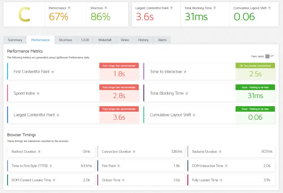Switch to the Summary tab
This screenshot has height=193, width=283.
click(x=15, y=40)
